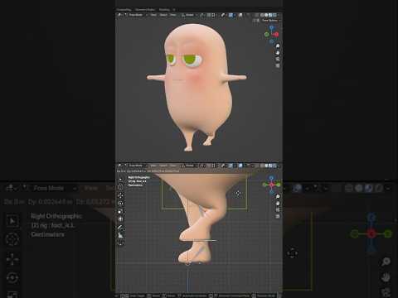Switch upper viewport to rendered shading
This screenshot has width=398, height=298.
(274, 15)
